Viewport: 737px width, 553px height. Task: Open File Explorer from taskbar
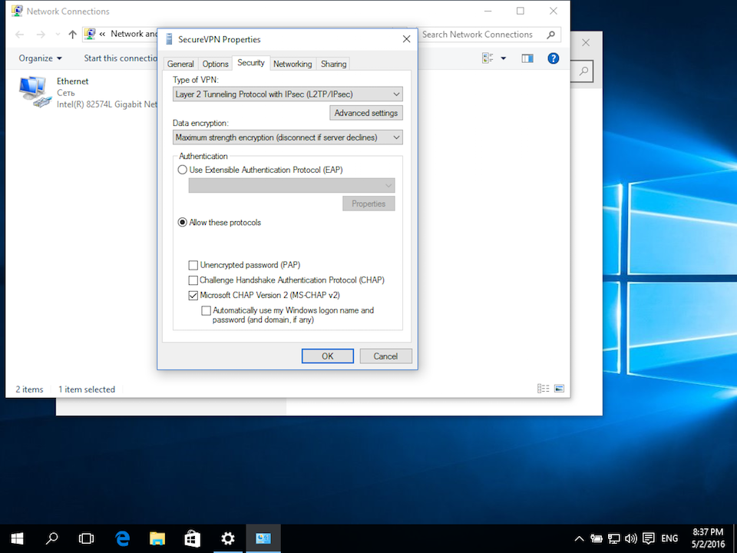tap(157, 538)
